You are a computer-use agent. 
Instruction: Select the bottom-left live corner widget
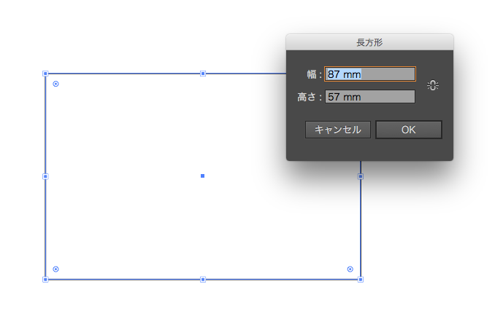click(55, 269)
